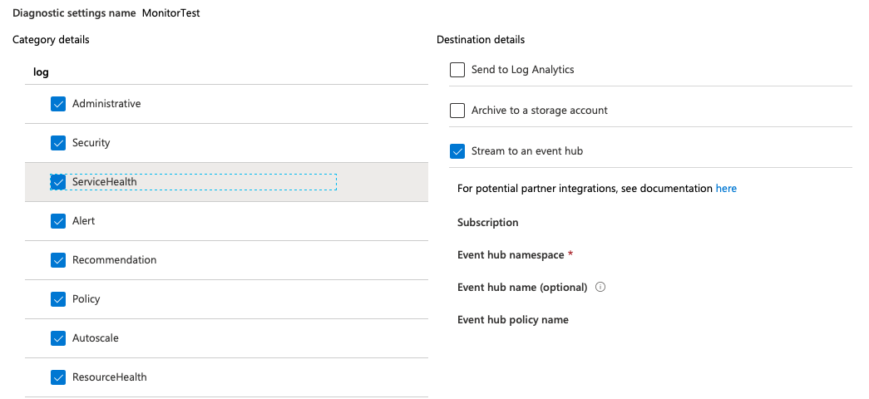The height and width of the screenshot is (399, 869).
Task: Click the Subscription field label
Action: pos(488,223)
